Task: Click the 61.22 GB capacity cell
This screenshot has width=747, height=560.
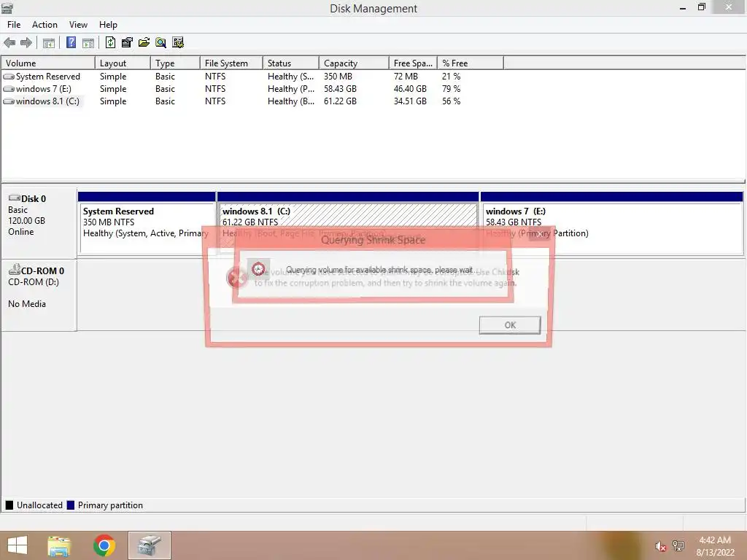Action: pos(340,101)
